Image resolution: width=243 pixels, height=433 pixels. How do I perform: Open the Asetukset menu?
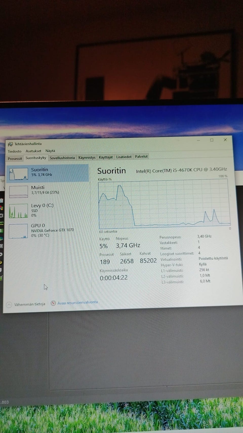pos(33,151)
